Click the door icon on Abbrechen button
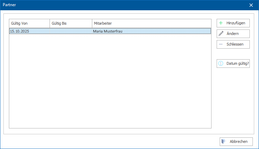The image size is (259, 149). click(x=224, y=141)
